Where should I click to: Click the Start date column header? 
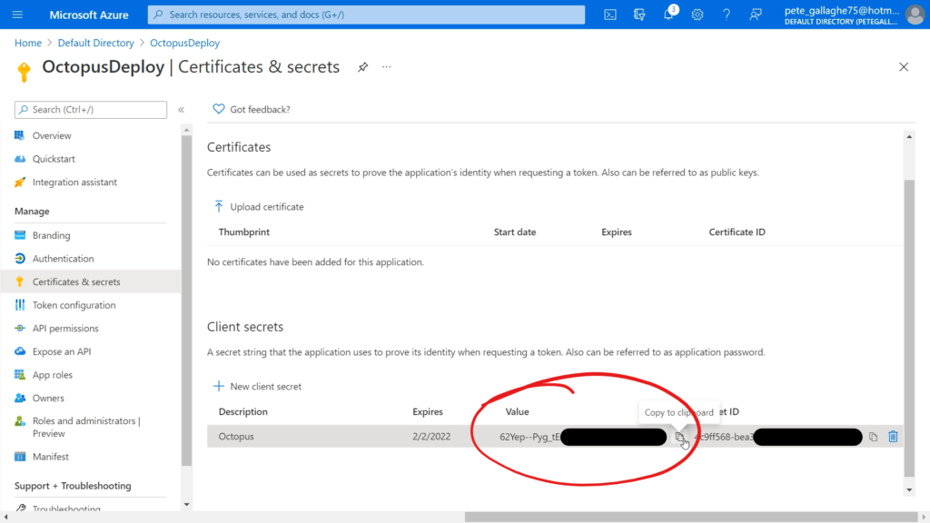point(515,232)
